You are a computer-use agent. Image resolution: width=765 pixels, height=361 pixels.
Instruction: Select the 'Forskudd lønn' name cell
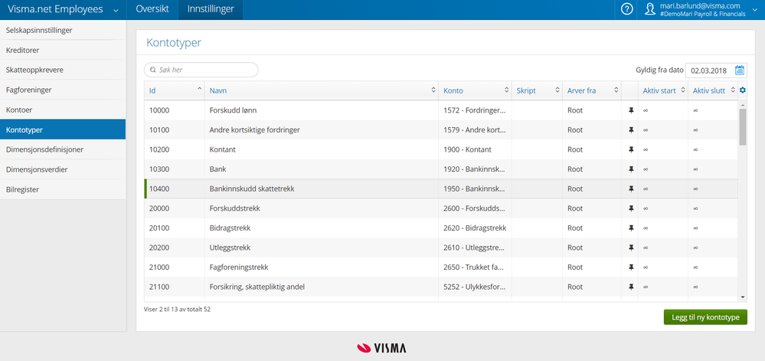click(322, 110)
